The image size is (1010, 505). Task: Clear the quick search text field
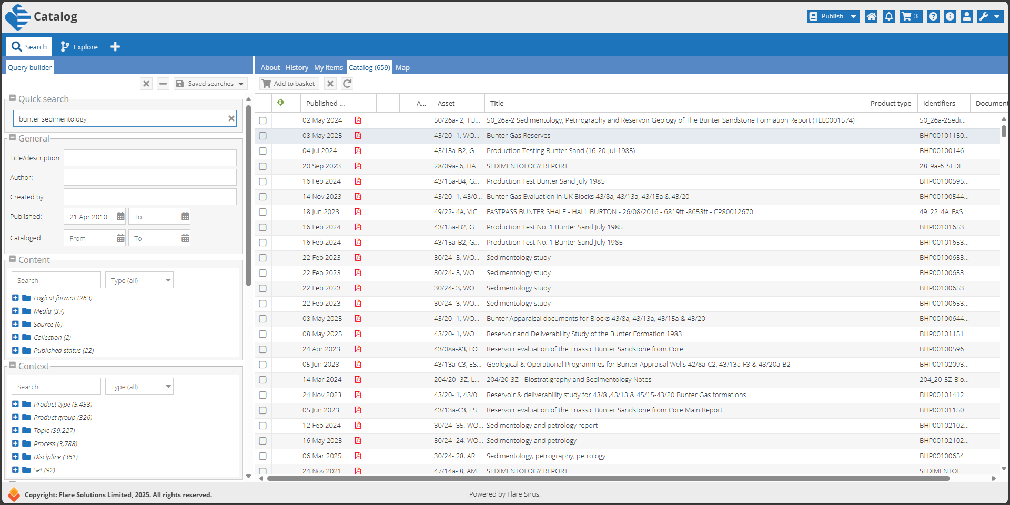231,119
